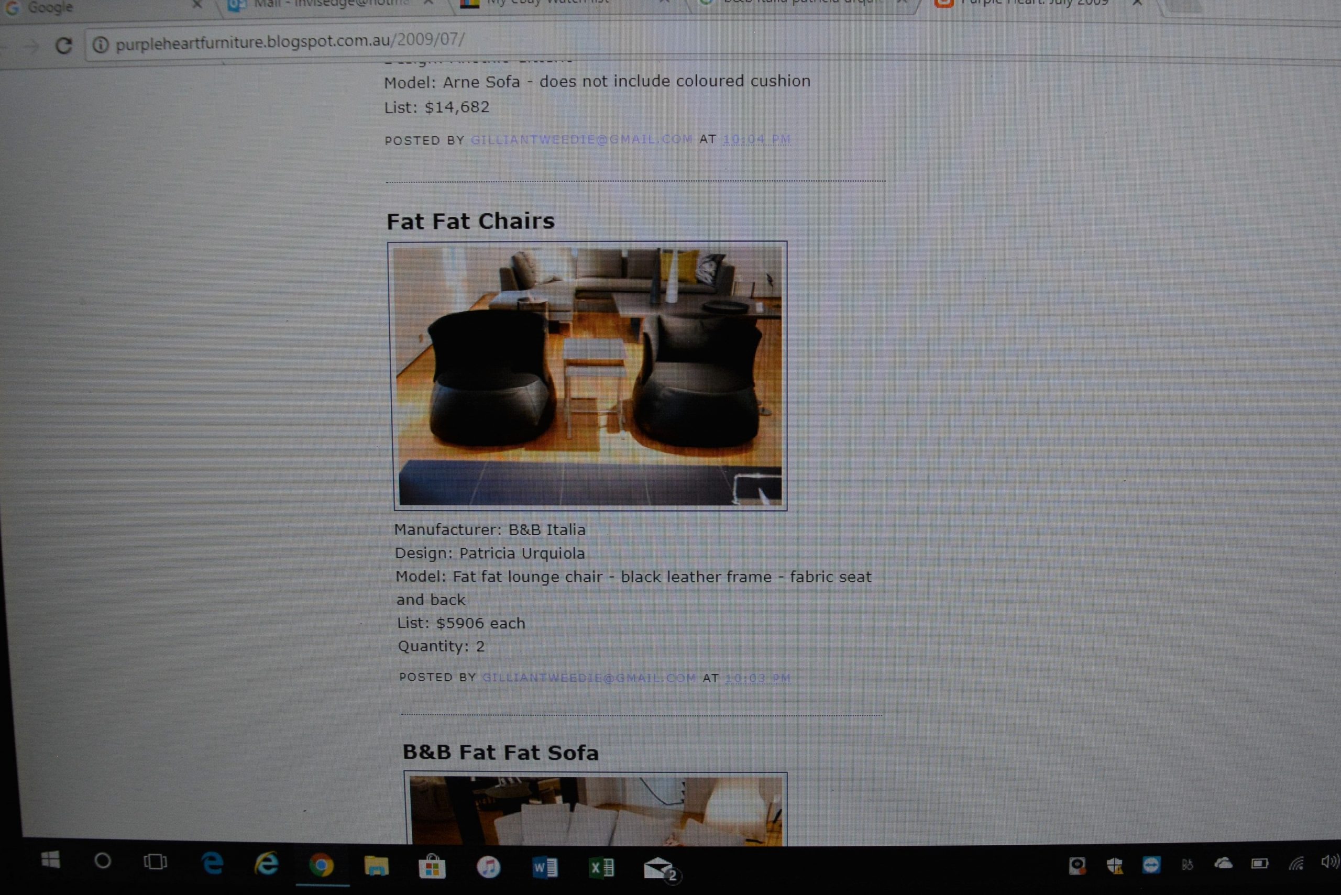Click the Fat Fat Chairs photo

pyautogui.click(x=588, y=375)
